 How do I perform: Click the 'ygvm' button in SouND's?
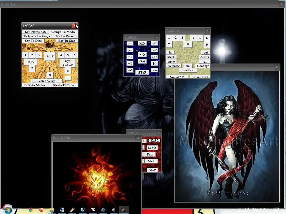coord(171,61)
